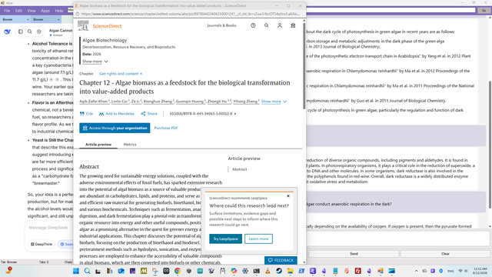The image size is (492, 277).
Task: Click the Alye message text box
Action: coord(398,239)
